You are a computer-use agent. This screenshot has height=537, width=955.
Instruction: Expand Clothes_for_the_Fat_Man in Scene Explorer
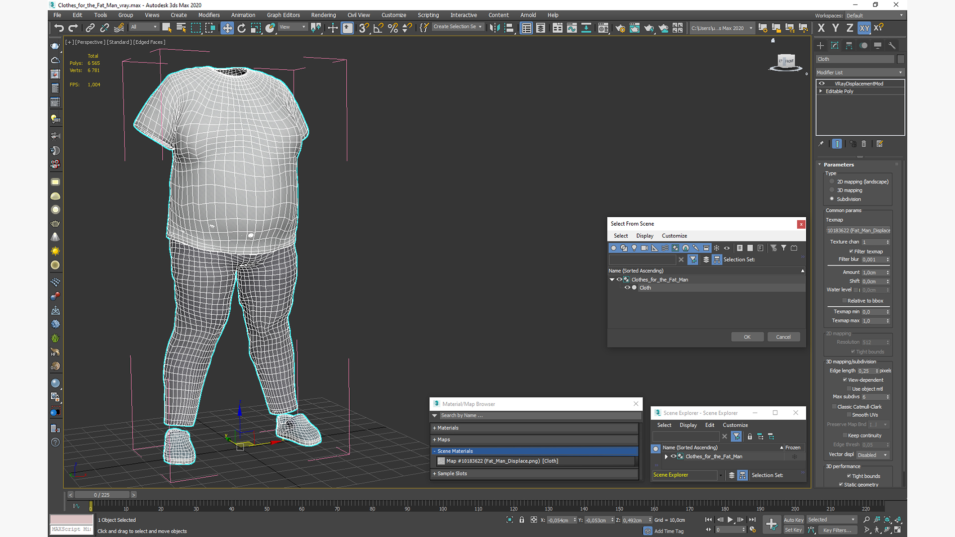click(x=667, y=456)
